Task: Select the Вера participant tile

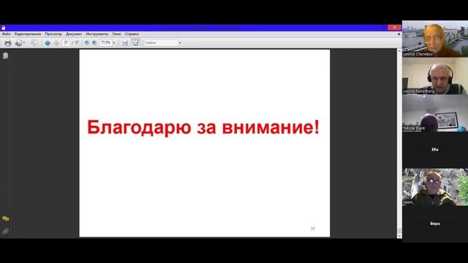Action: [x=435, y=224]
